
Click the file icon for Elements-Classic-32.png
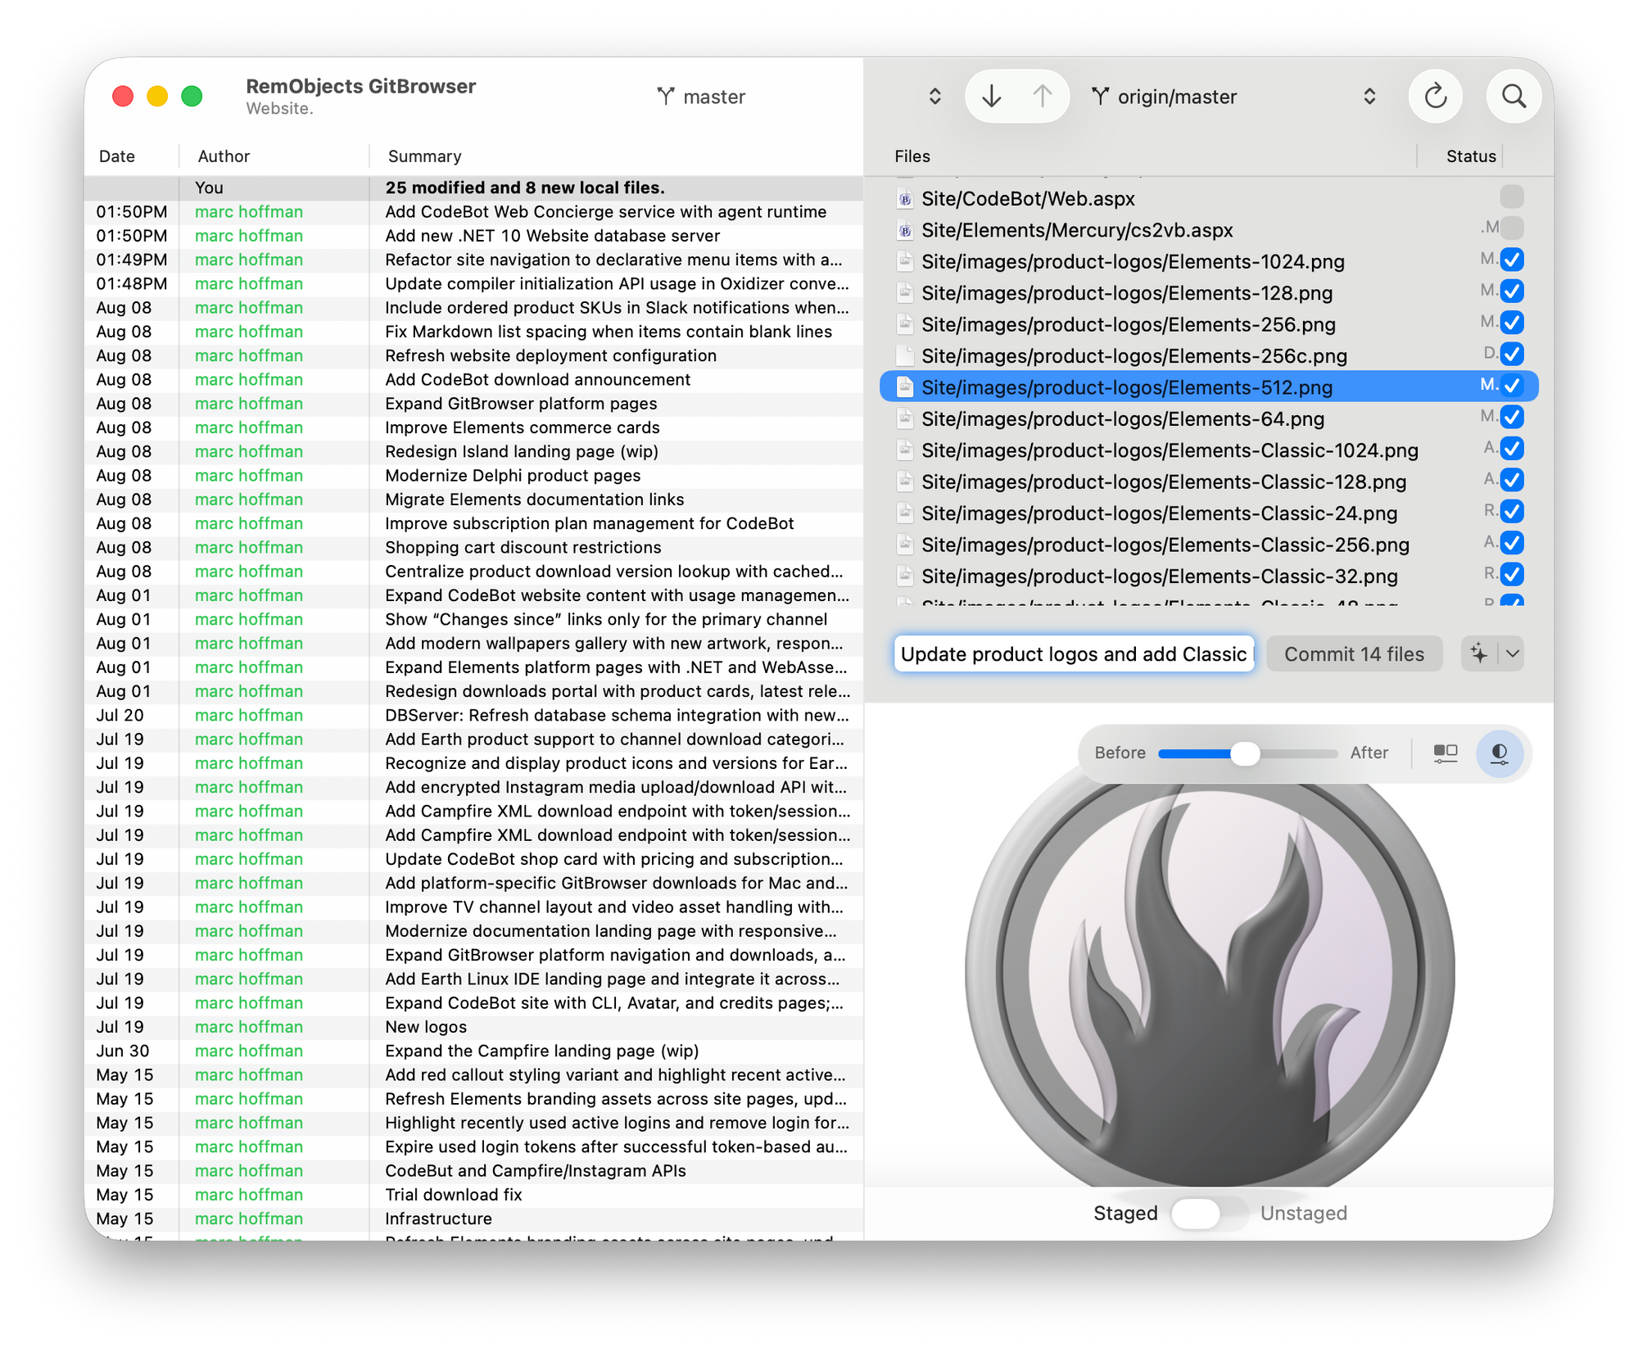[905, 576]
